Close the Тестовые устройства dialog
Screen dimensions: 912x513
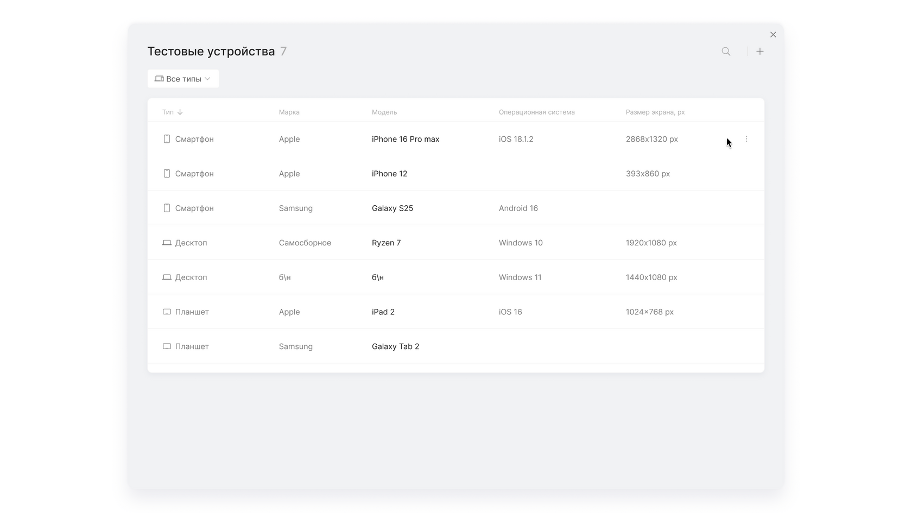[x=773, y=35]
